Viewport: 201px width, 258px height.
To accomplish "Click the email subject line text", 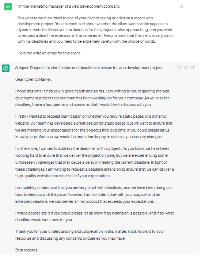I will 89,68.
